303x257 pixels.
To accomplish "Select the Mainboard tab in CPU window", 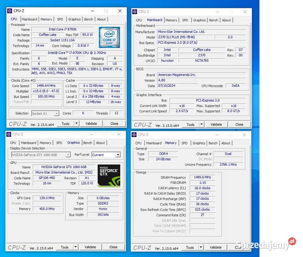I will 30,19.
